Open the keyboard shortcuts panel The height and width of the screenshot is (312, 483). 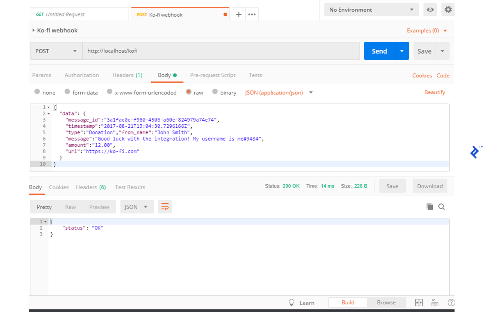pos(435,302)
